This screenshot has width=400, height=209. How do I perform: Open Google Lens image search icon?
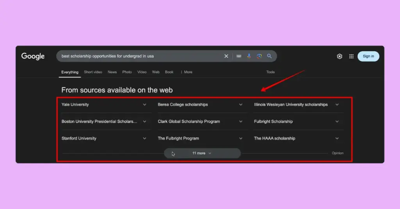(259, 56)
